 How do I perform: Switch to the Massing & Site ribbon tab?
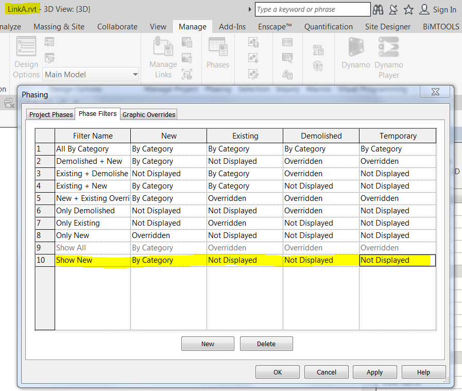[59, 27]
